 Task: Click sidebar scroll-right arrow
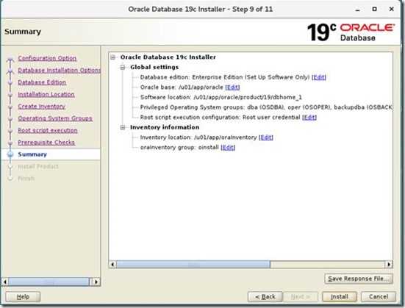96,282
